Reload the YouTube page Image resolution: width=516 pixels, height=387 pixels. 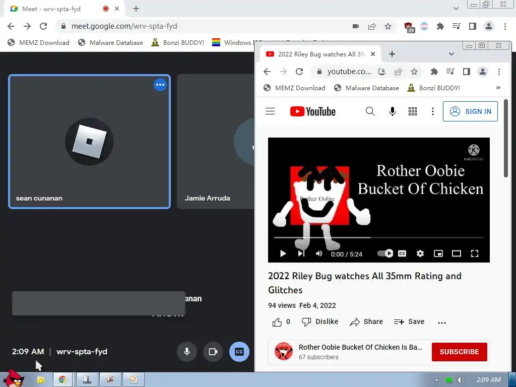tap(299, 72)
